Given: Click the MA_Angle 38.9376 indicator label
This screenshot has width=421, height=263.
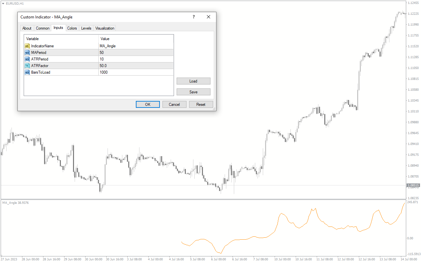Looking at the screenshot, I should coord(15,203).
